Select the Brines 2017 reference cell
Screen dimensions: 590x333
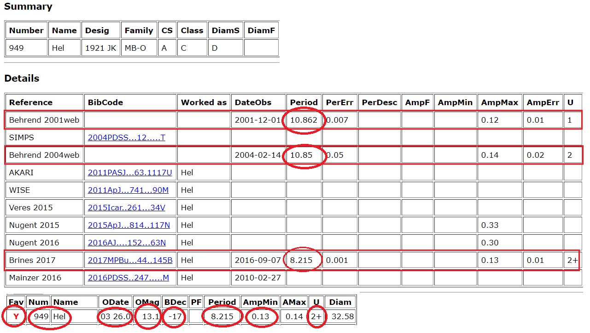tap(32, 260)
